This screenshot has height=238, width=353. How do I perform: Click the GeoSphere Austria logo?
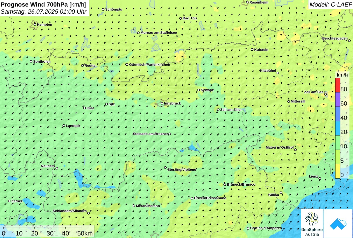312,224
